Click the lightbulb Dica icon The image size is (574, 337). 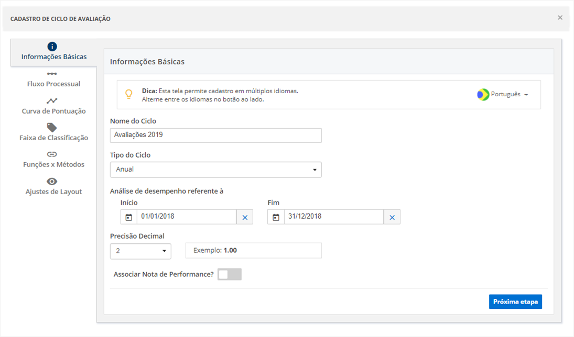(128, 94)
